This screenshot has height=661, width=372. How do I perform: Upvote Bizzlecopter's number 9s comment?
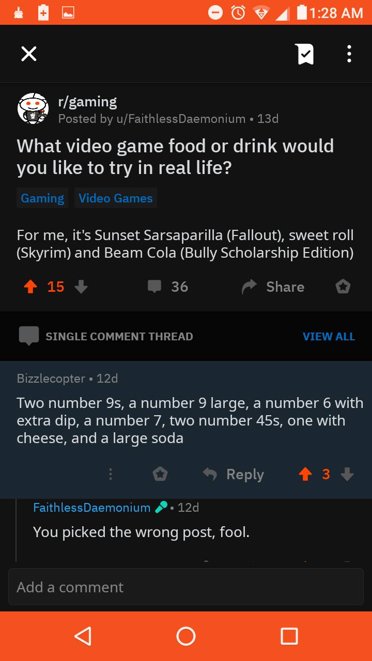[306, 474]
